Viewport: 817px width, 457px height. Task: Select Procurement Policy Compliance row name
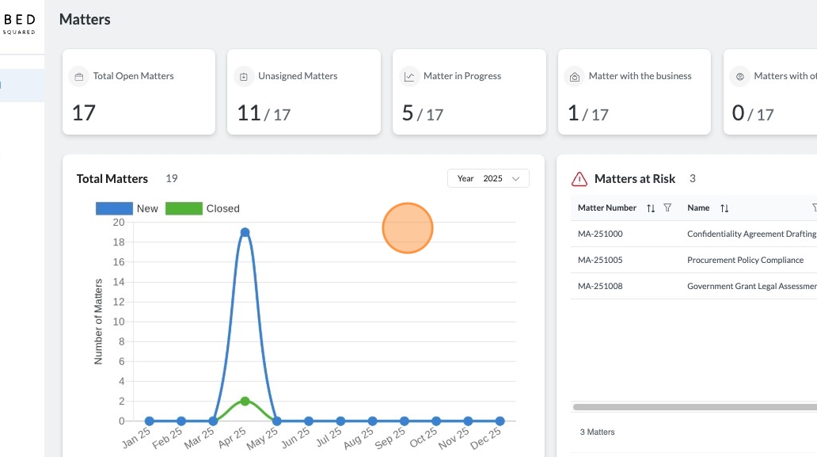tap(745, 260)
